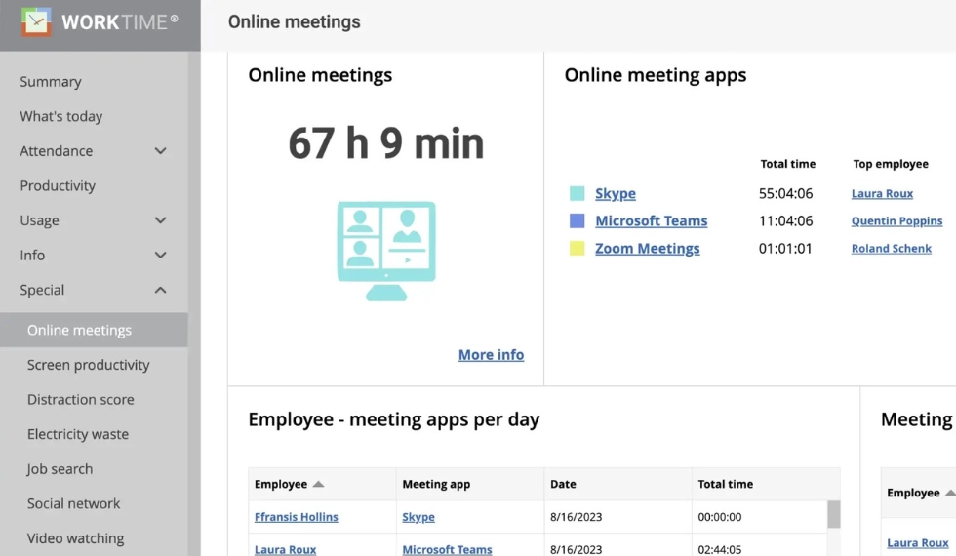Open top employee Laura Roux link
Viewport: 956px width, 556px height.
[882, 194]
